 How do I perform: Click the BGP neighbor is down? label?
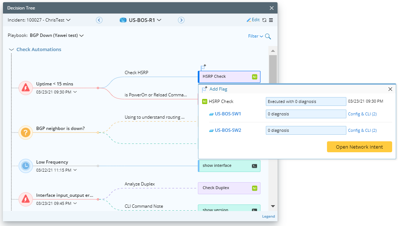[x=60, y=128]
